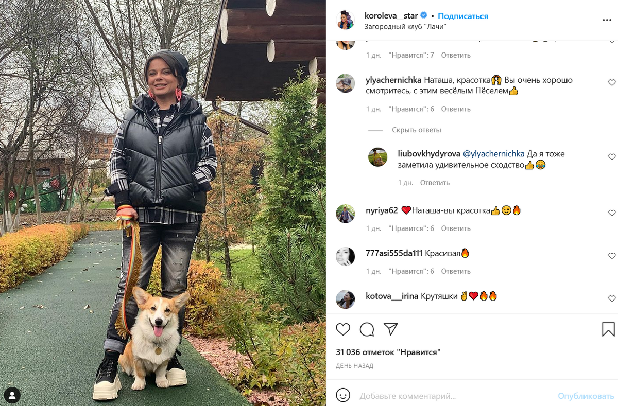Share the post with the paper plane icon
Screen dimensions: 618x406
[x=391, y=329]
